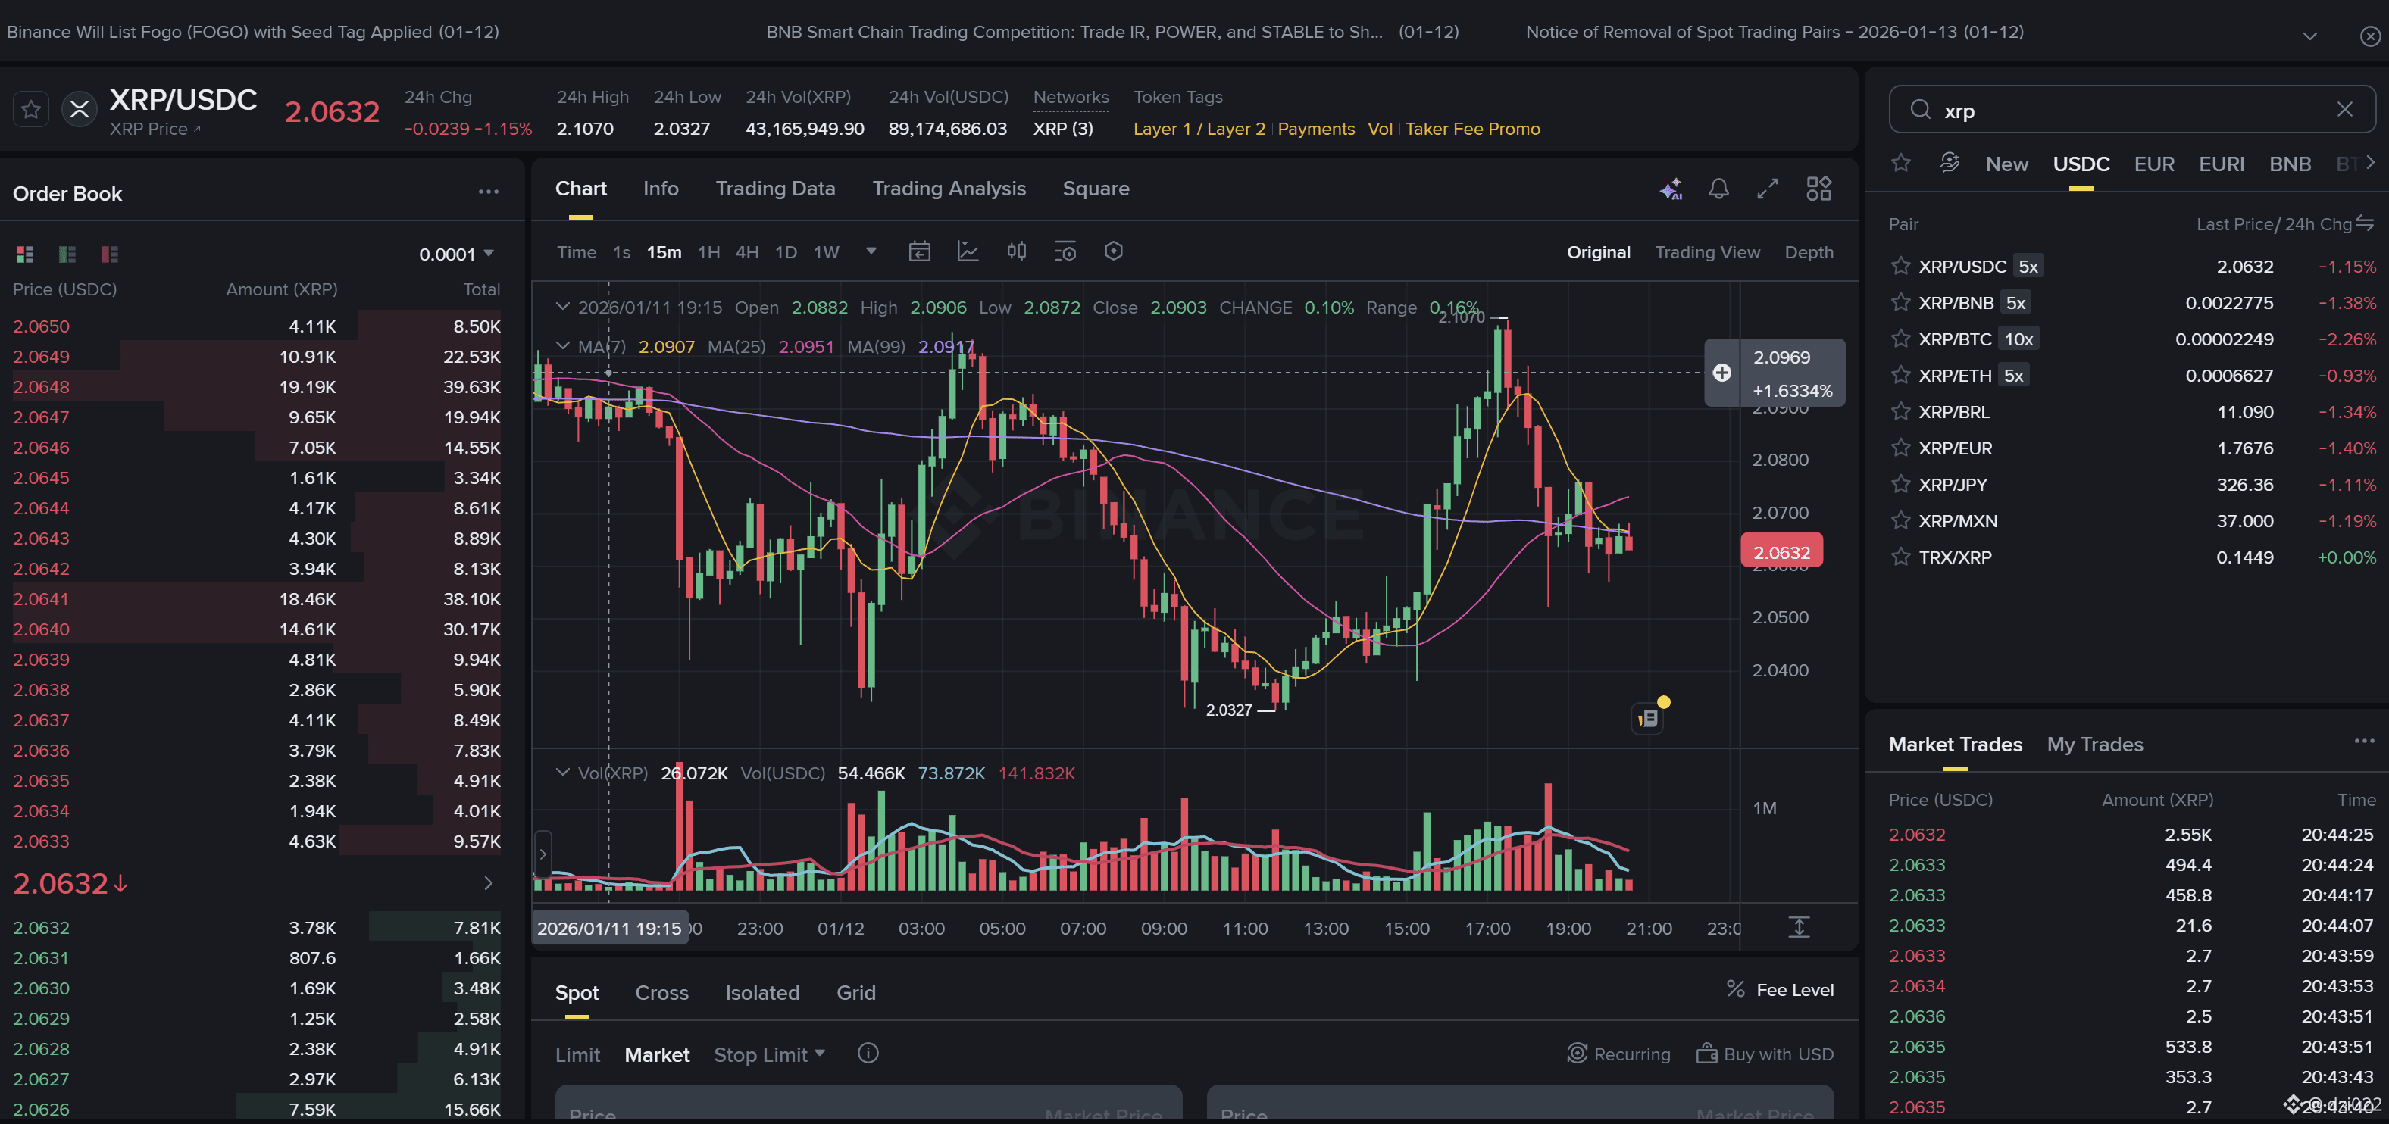Favorite the XRP/BTC pair star
2389x1124 pixels.
1900,339
